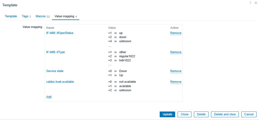Add a new value mapping
This screenshot has width=259, height=120.
(49, 97)
